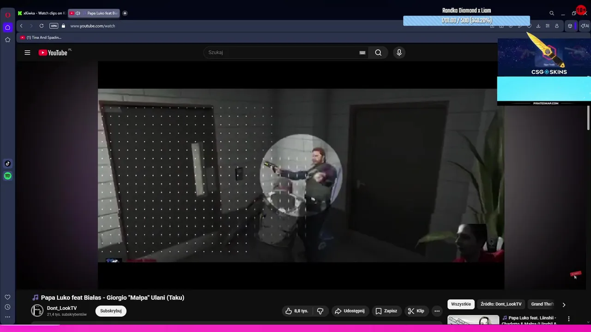This screenshot has height=332, width=591.
Task: Open the downloads icon in toolbar
Action: (x=538, y=26)
